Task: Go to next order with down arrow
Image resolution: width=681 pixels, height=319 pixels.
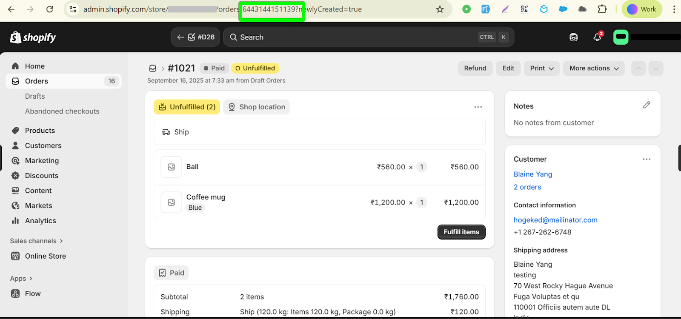Action: (656, 68)
